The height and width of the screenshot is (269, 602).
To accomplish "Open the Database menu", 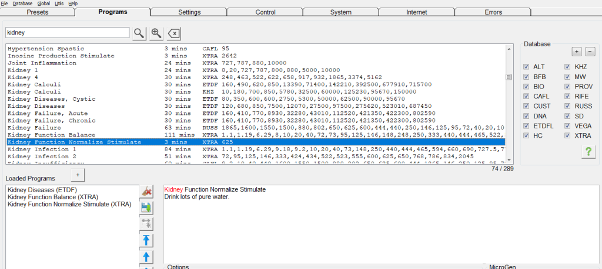I will point(23,4).
